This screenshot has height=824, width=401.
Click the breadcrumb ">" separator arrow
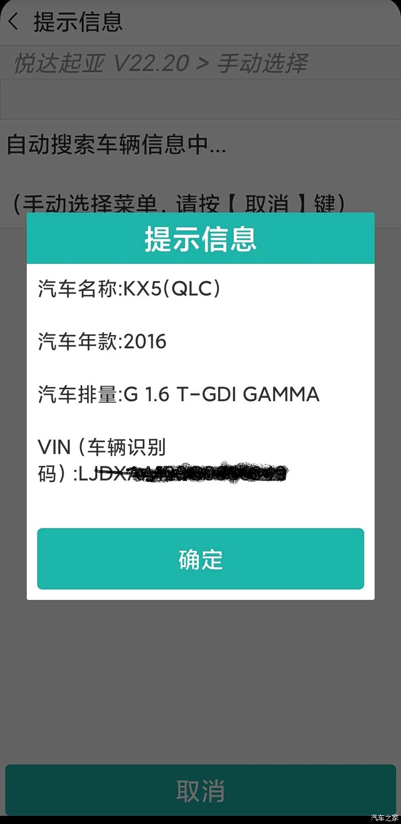point(202,63)
